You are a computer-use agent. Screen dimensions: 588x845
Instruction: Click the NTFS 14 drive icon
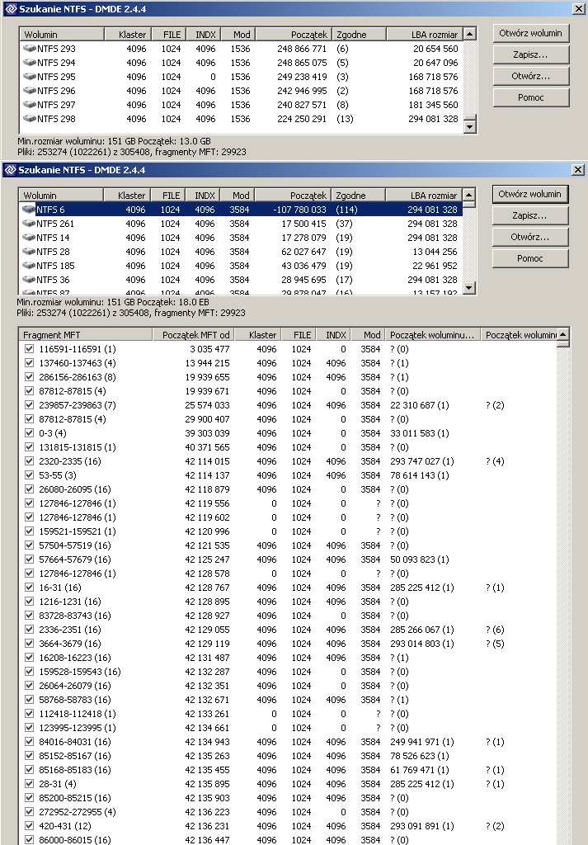(29, 237)
